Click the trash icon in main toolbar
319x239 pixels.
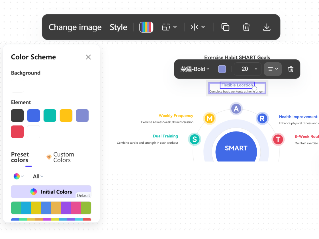(x=246, y=27)
